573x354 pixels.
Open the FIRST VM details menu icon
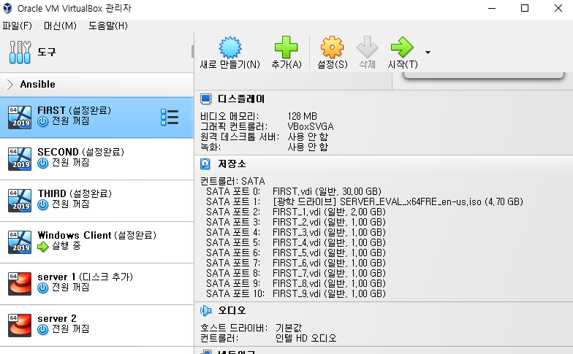coord(170,118)
